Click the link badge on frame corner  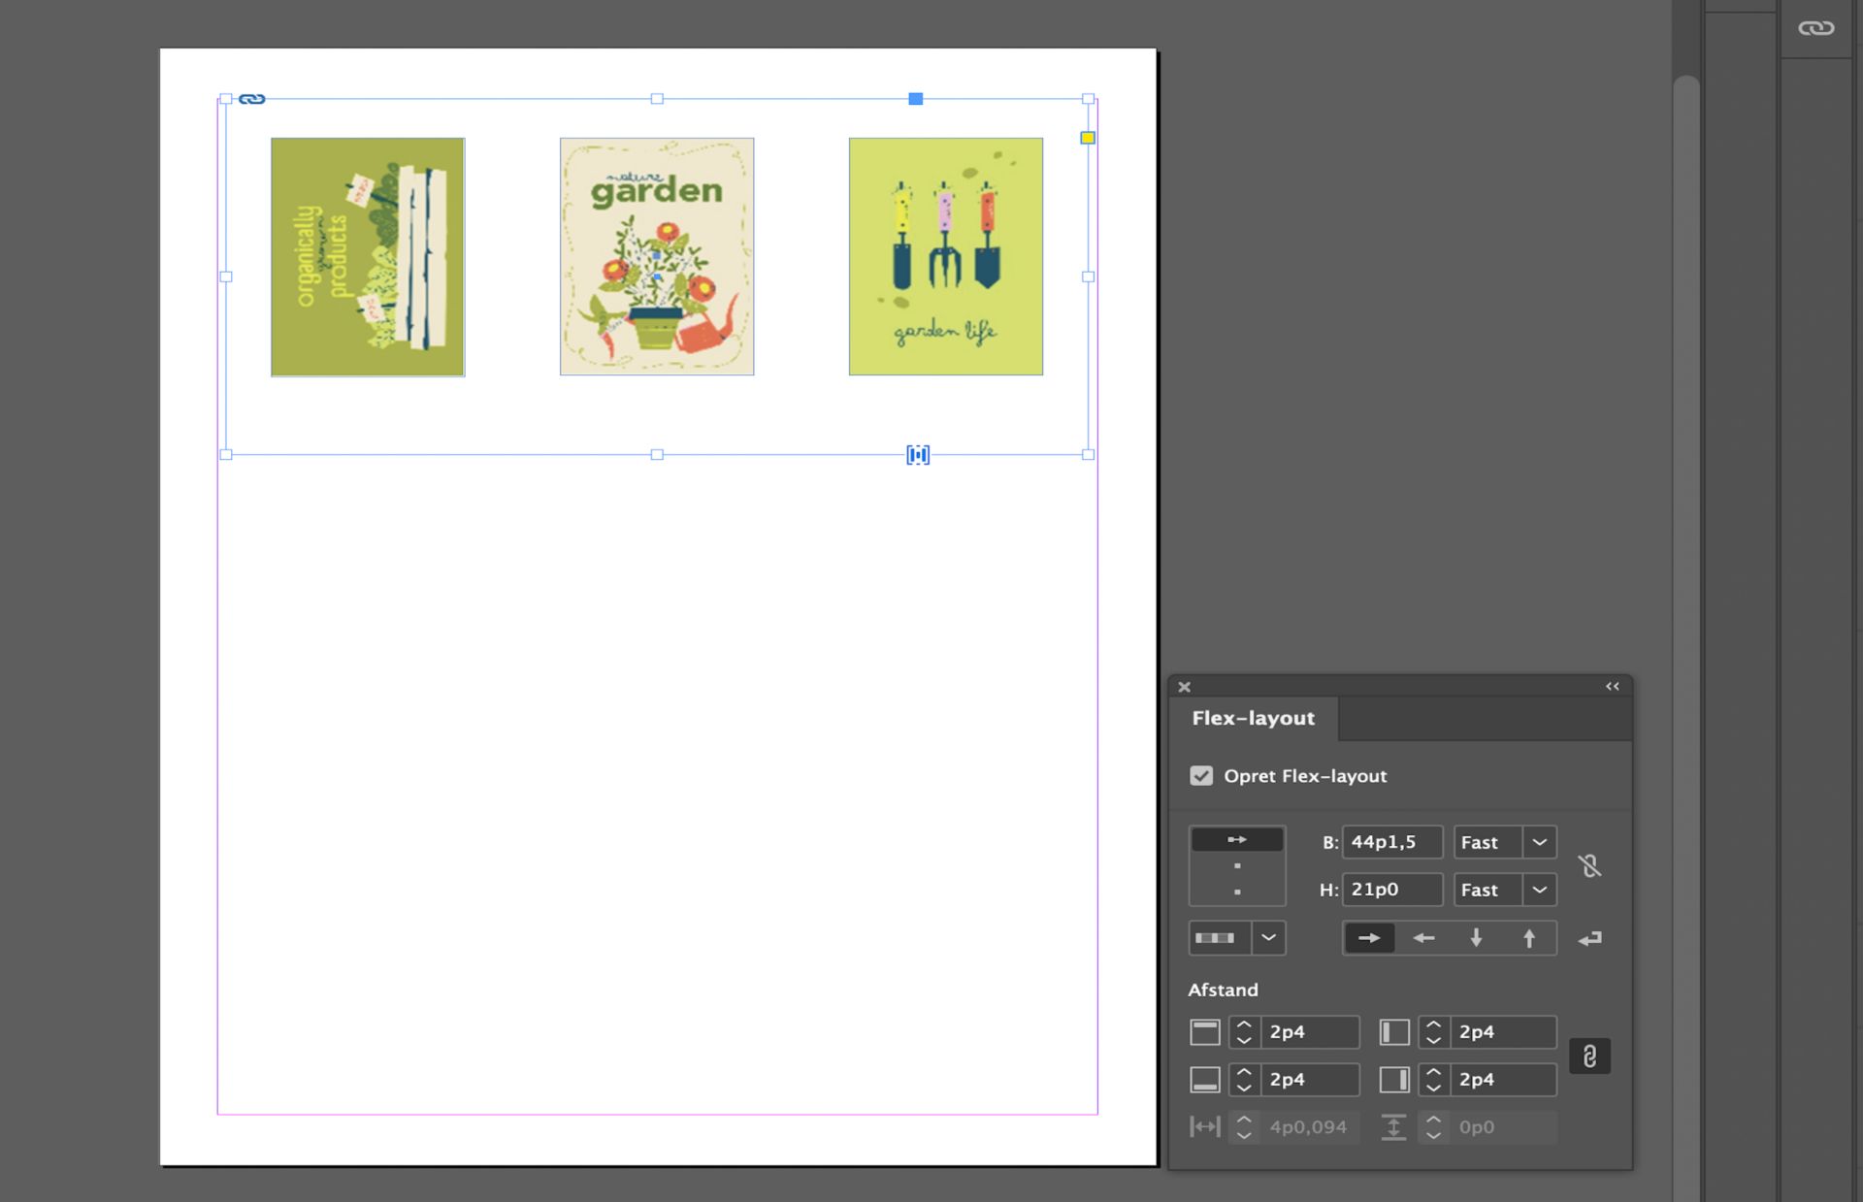[251, 99]
